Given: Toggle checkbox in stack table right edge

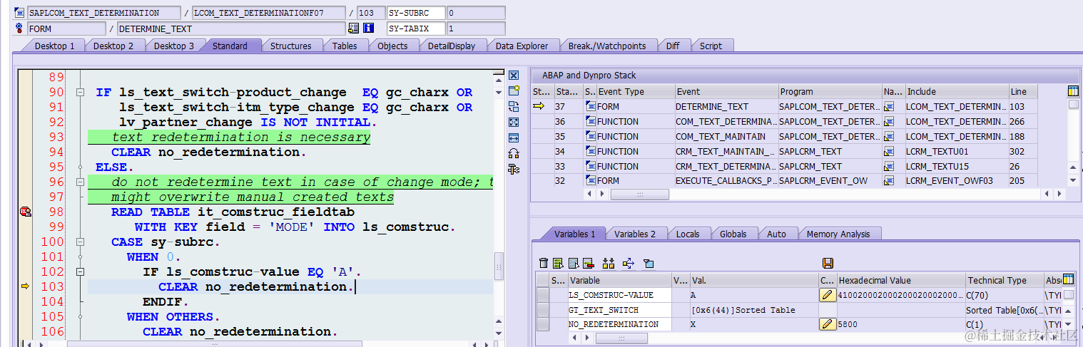Looking at the screenshot, I should click(1073, 105).
